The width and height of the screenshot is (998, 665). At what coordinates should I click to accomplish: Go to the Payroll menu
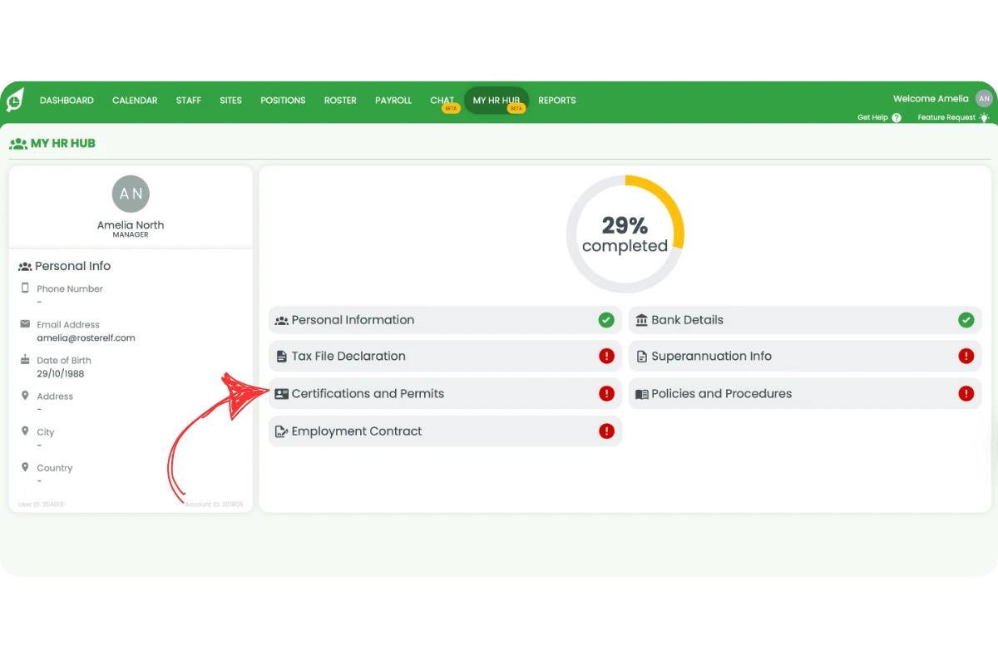393,101
